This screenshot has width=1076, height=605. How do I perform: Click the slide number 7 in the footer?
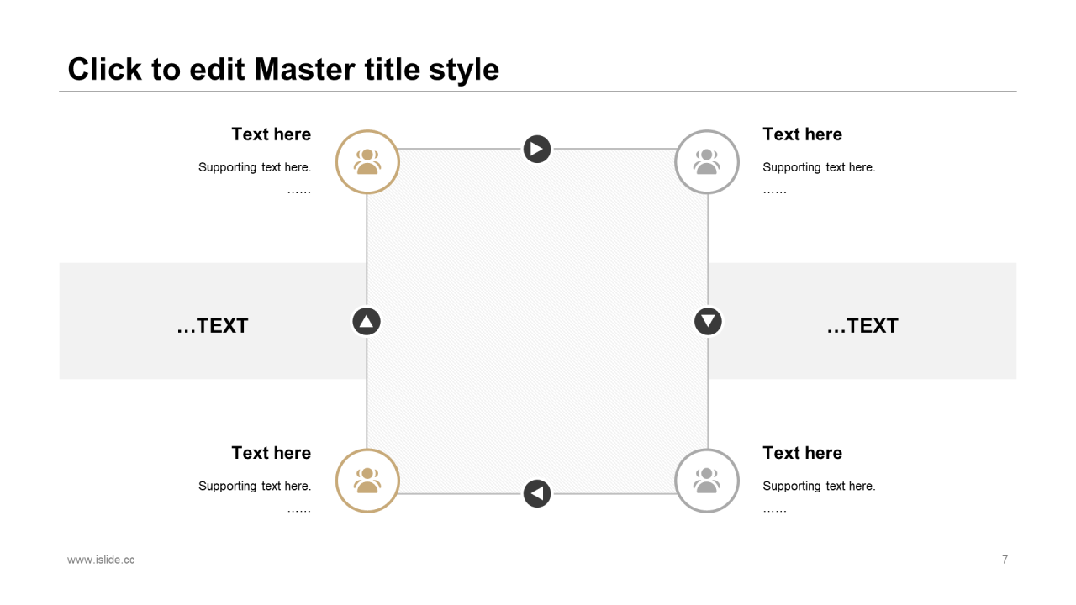[1005, 560]
